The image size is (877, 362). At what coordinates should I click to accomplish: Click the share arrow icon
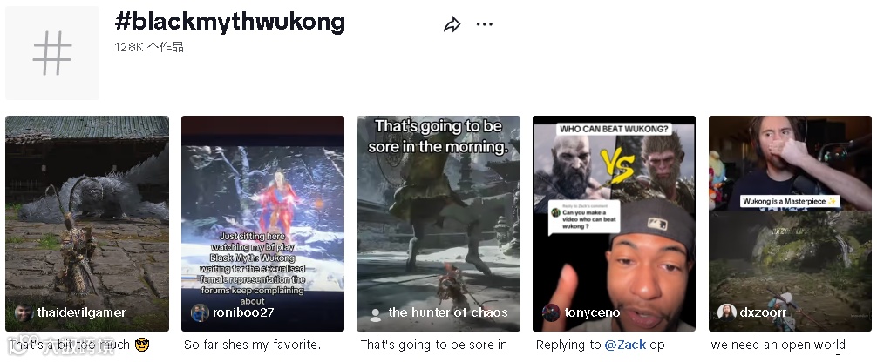pyautogui.click(x=452, y=24)
